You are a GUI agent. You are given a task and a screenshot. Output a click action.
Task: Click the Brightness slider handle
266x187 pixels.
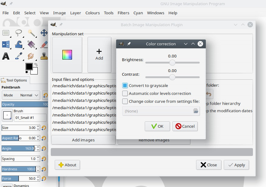[172, 63]
